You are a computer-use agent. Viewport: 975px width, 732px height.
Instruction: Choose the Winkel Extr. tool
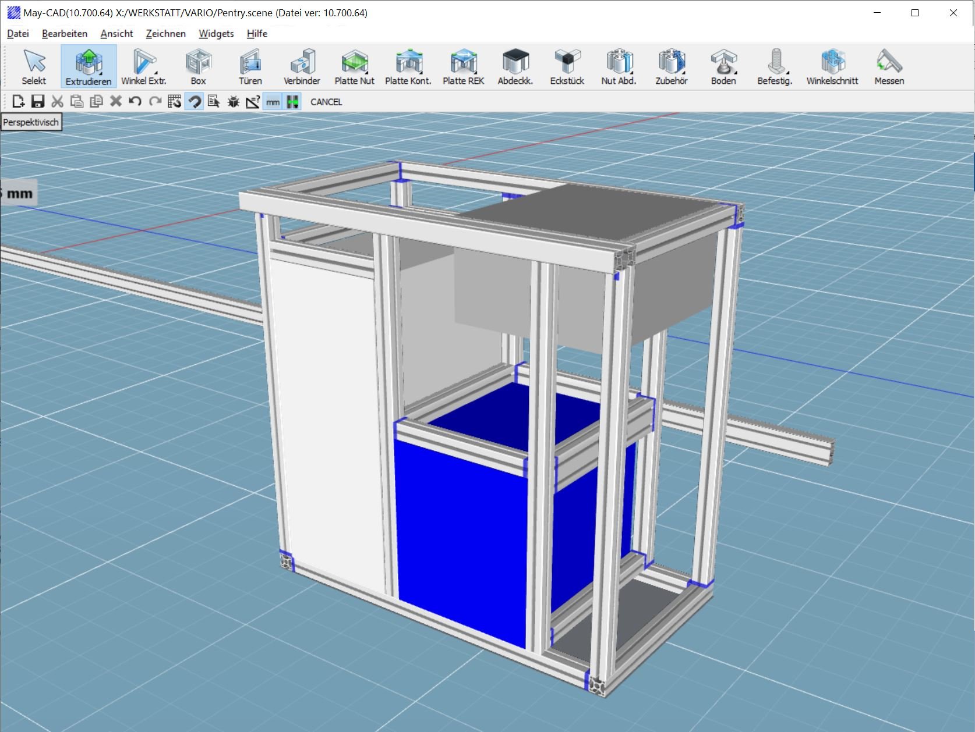pos(143,67)
